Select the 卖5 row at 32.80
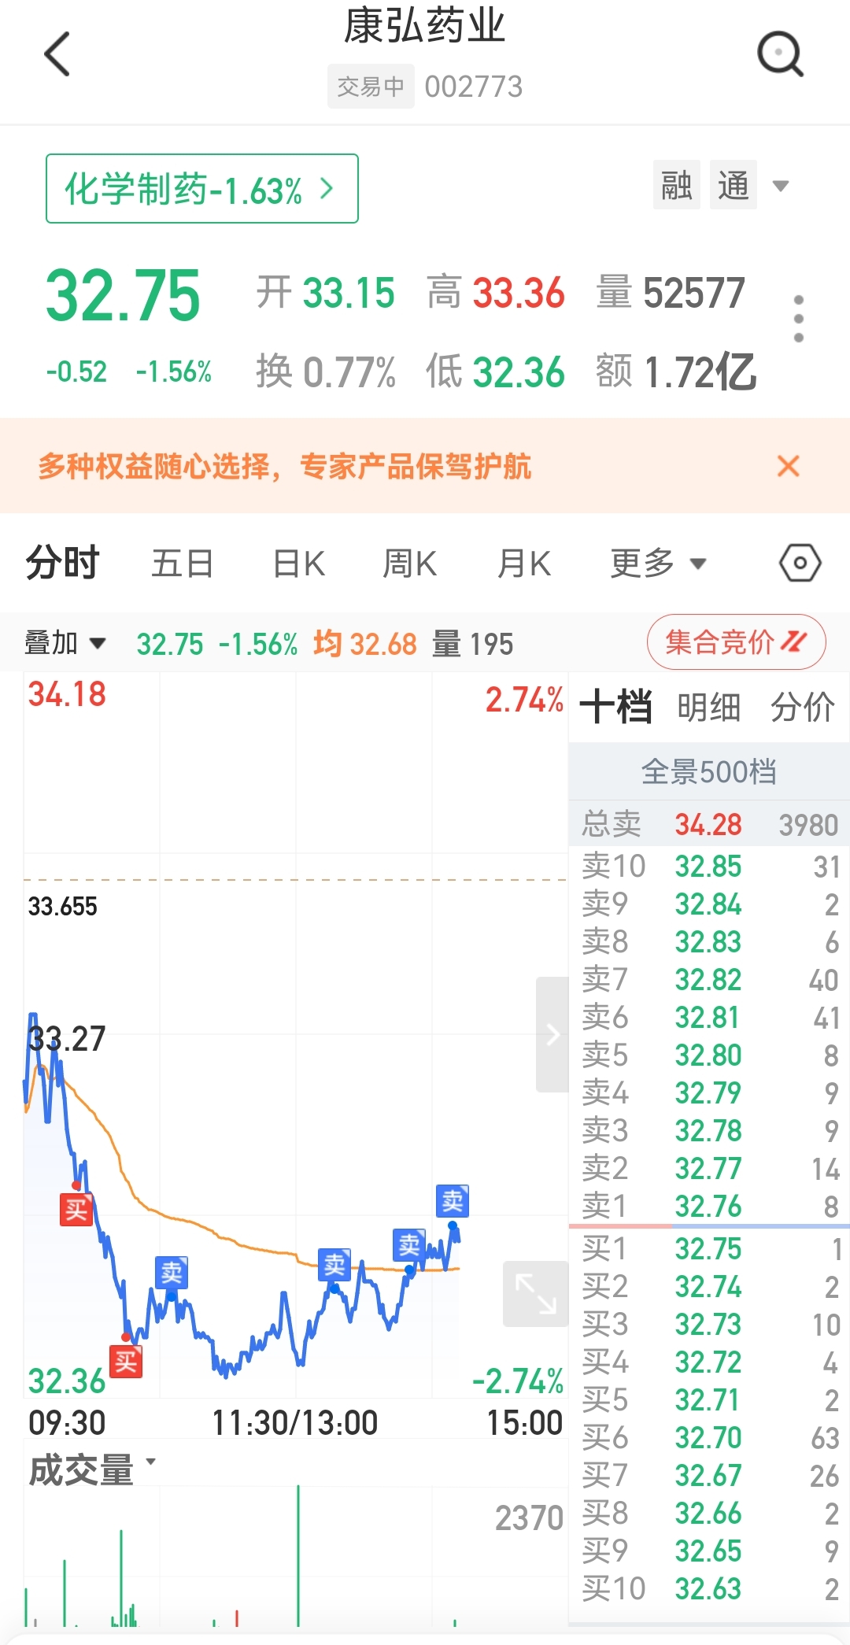Screen dimensions: 850x1645 [709, 1055]
